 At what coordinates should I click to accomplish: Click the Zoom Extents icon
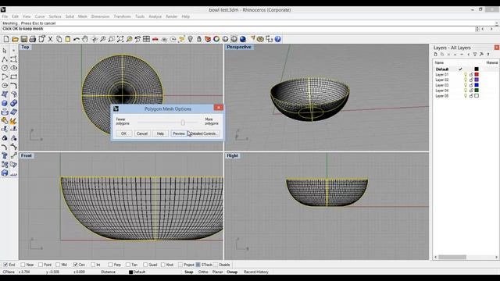(120, 39)
